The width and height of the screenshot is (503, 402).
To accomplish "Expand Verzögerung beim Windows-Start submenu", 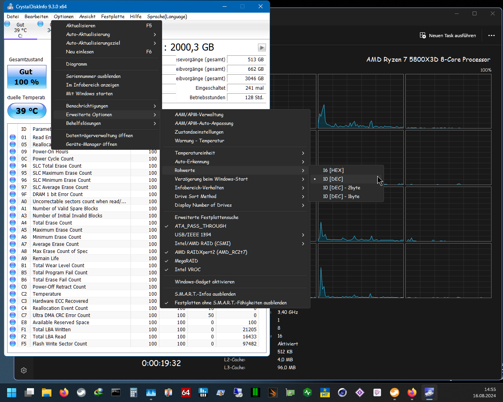I will tap(236, 179).
